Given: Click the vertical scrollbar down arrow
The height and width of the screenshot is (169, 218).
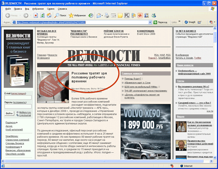Looking at the screenshot, I should [x=215, y=157].
